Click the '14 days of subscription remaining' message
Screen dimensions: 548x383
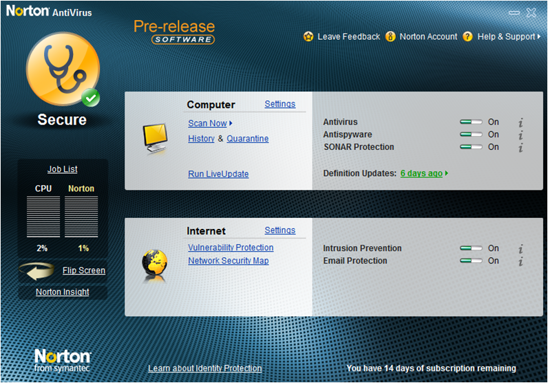point(431,369)
